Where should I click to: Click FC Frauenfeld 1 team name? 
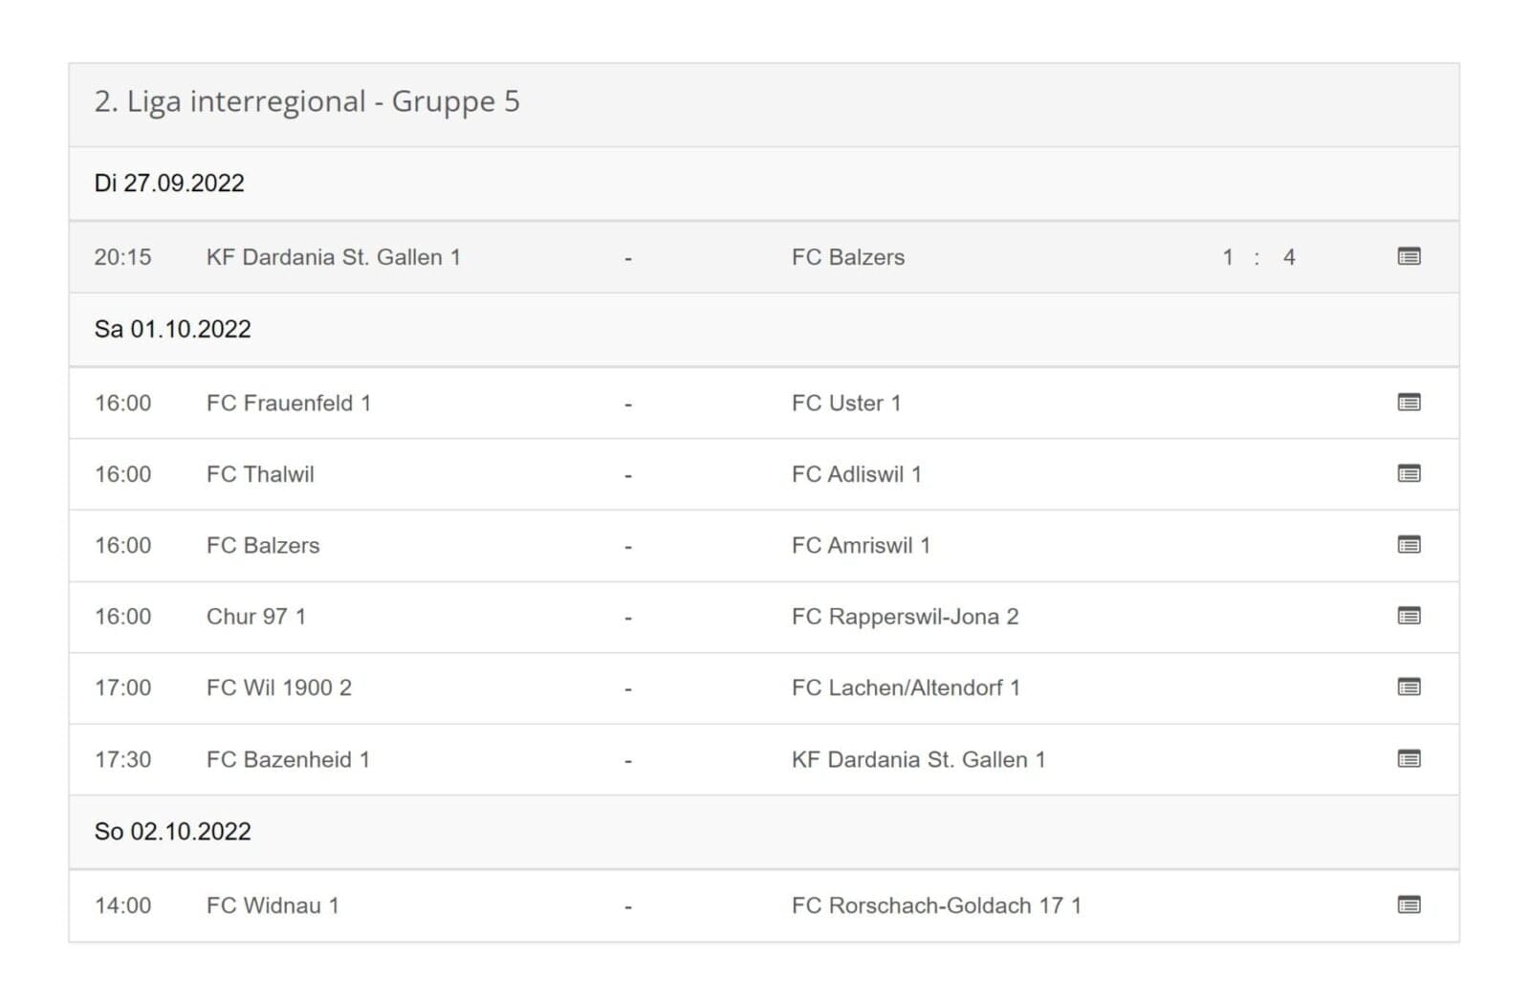click(x=289, y=403)
